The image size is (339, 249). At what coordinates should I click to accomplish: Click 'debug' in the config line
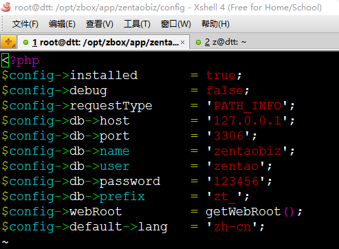[88, 91]
